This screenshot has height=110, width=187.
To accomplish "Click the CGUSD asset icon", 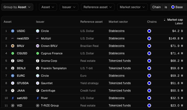I will point(13,53).
